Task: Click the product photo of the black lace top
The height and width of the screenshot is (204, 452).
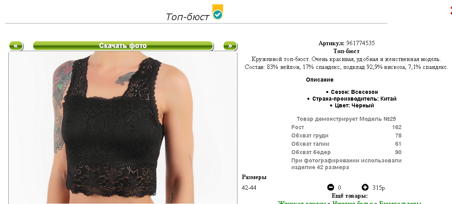Action: (x=123, y=127)
